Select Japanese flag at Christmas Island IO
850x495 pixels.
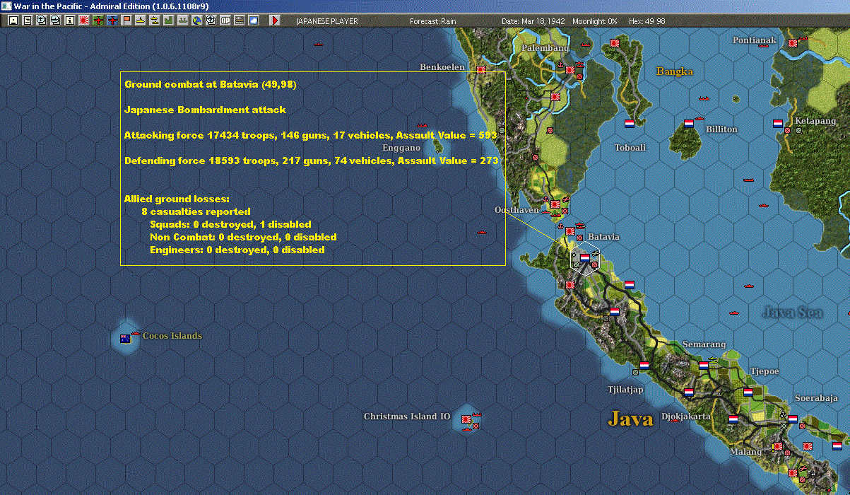[x=466, y=418]
